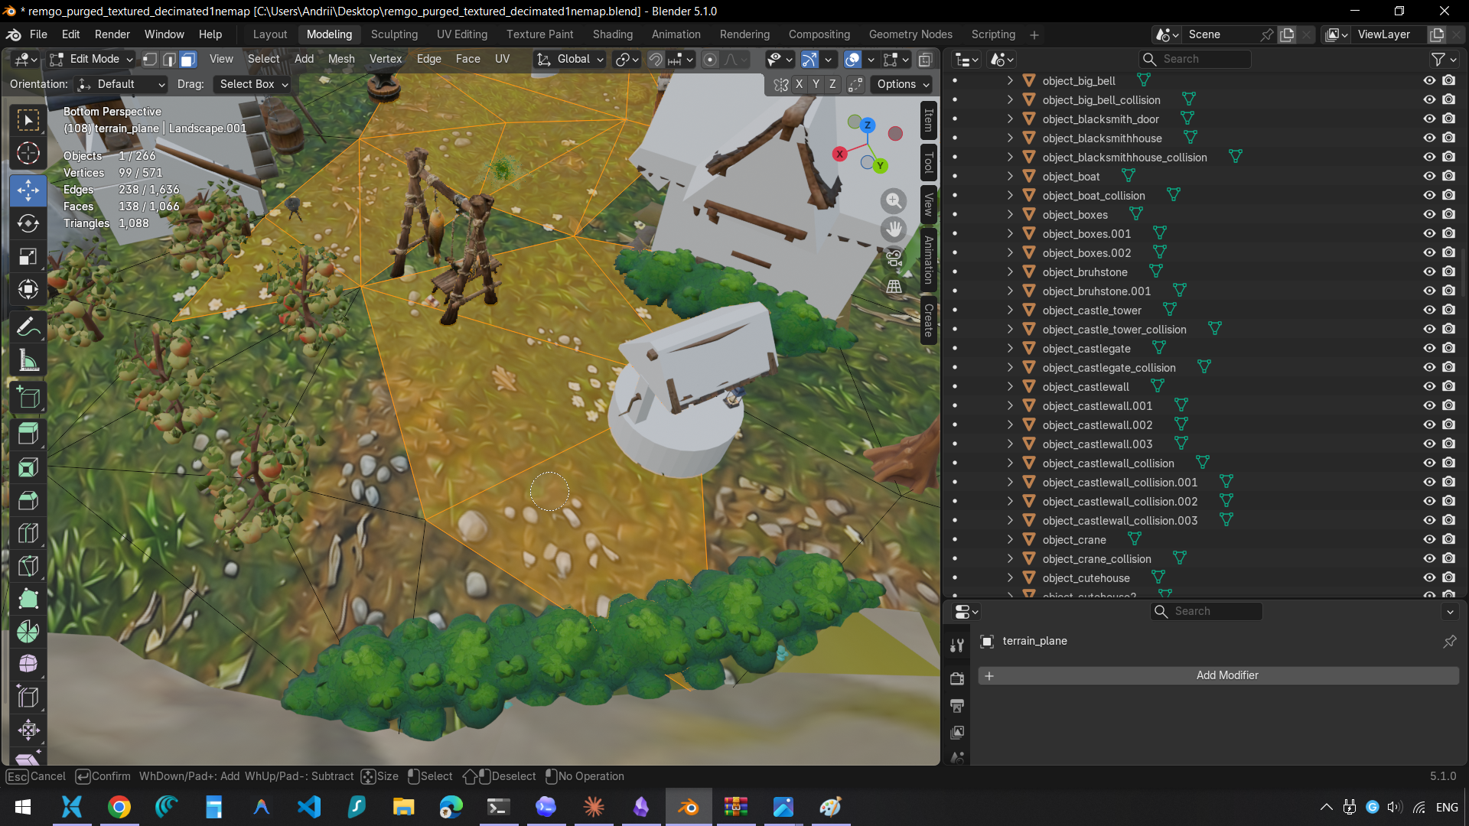Toggle X-ray view
The image size is (1469, 826).
point(925,59)
